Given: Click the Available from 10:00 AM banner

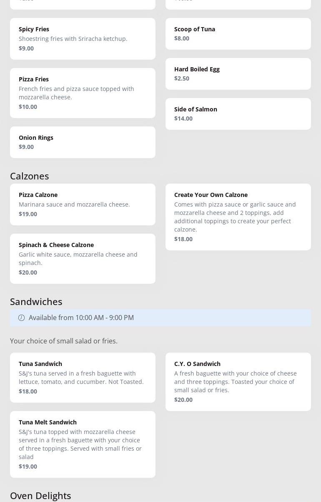Looking at the screenshot, I should coord(160,318).
